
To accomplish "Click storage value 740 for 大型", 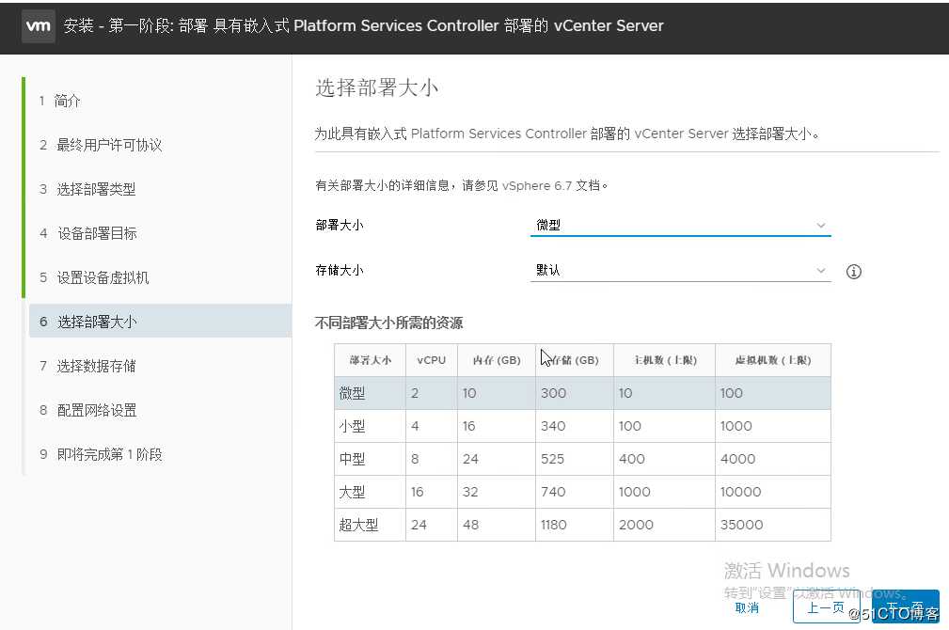I will point(553,492).
